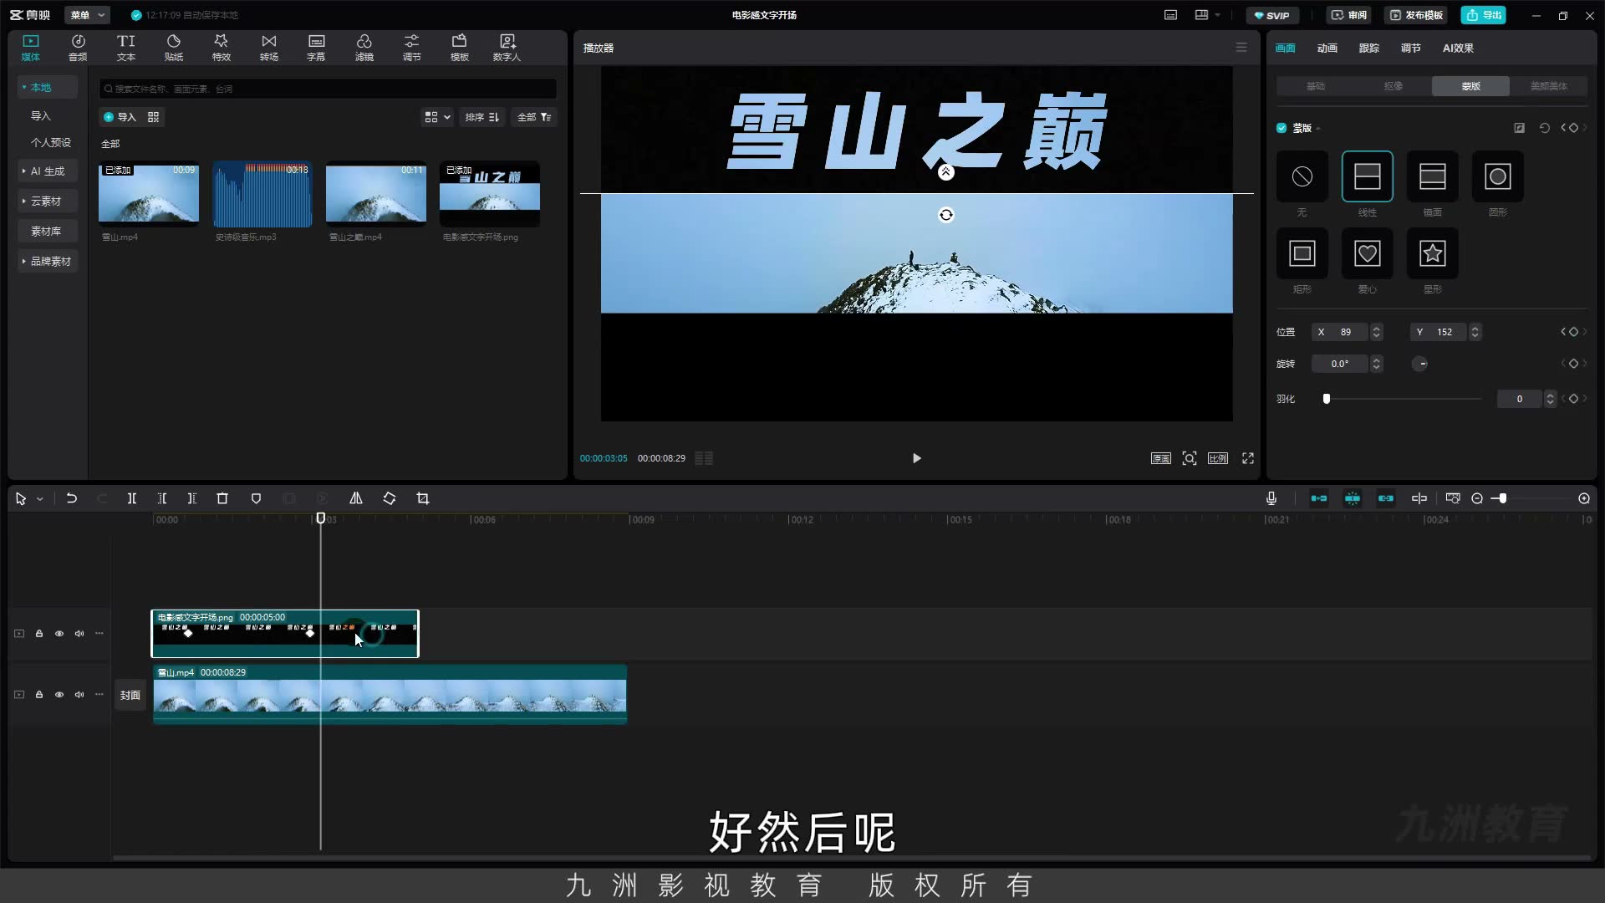
Task: Click the split clip tool
Action: pyautogui.click(x=131, y=498)
